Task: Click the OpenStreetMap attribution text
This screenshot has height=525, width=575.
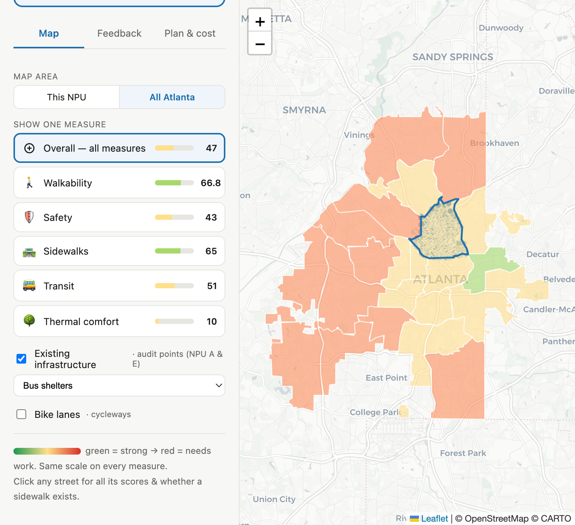Action: click(x=496, y=519)
